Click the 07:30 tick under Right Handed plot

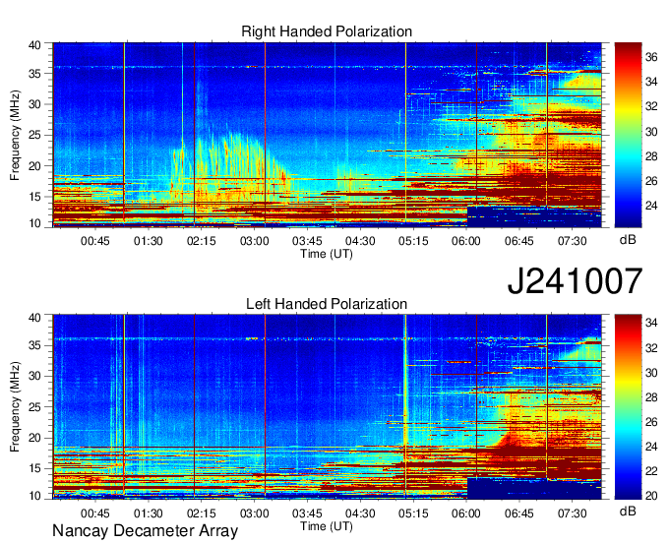(573, 241)
